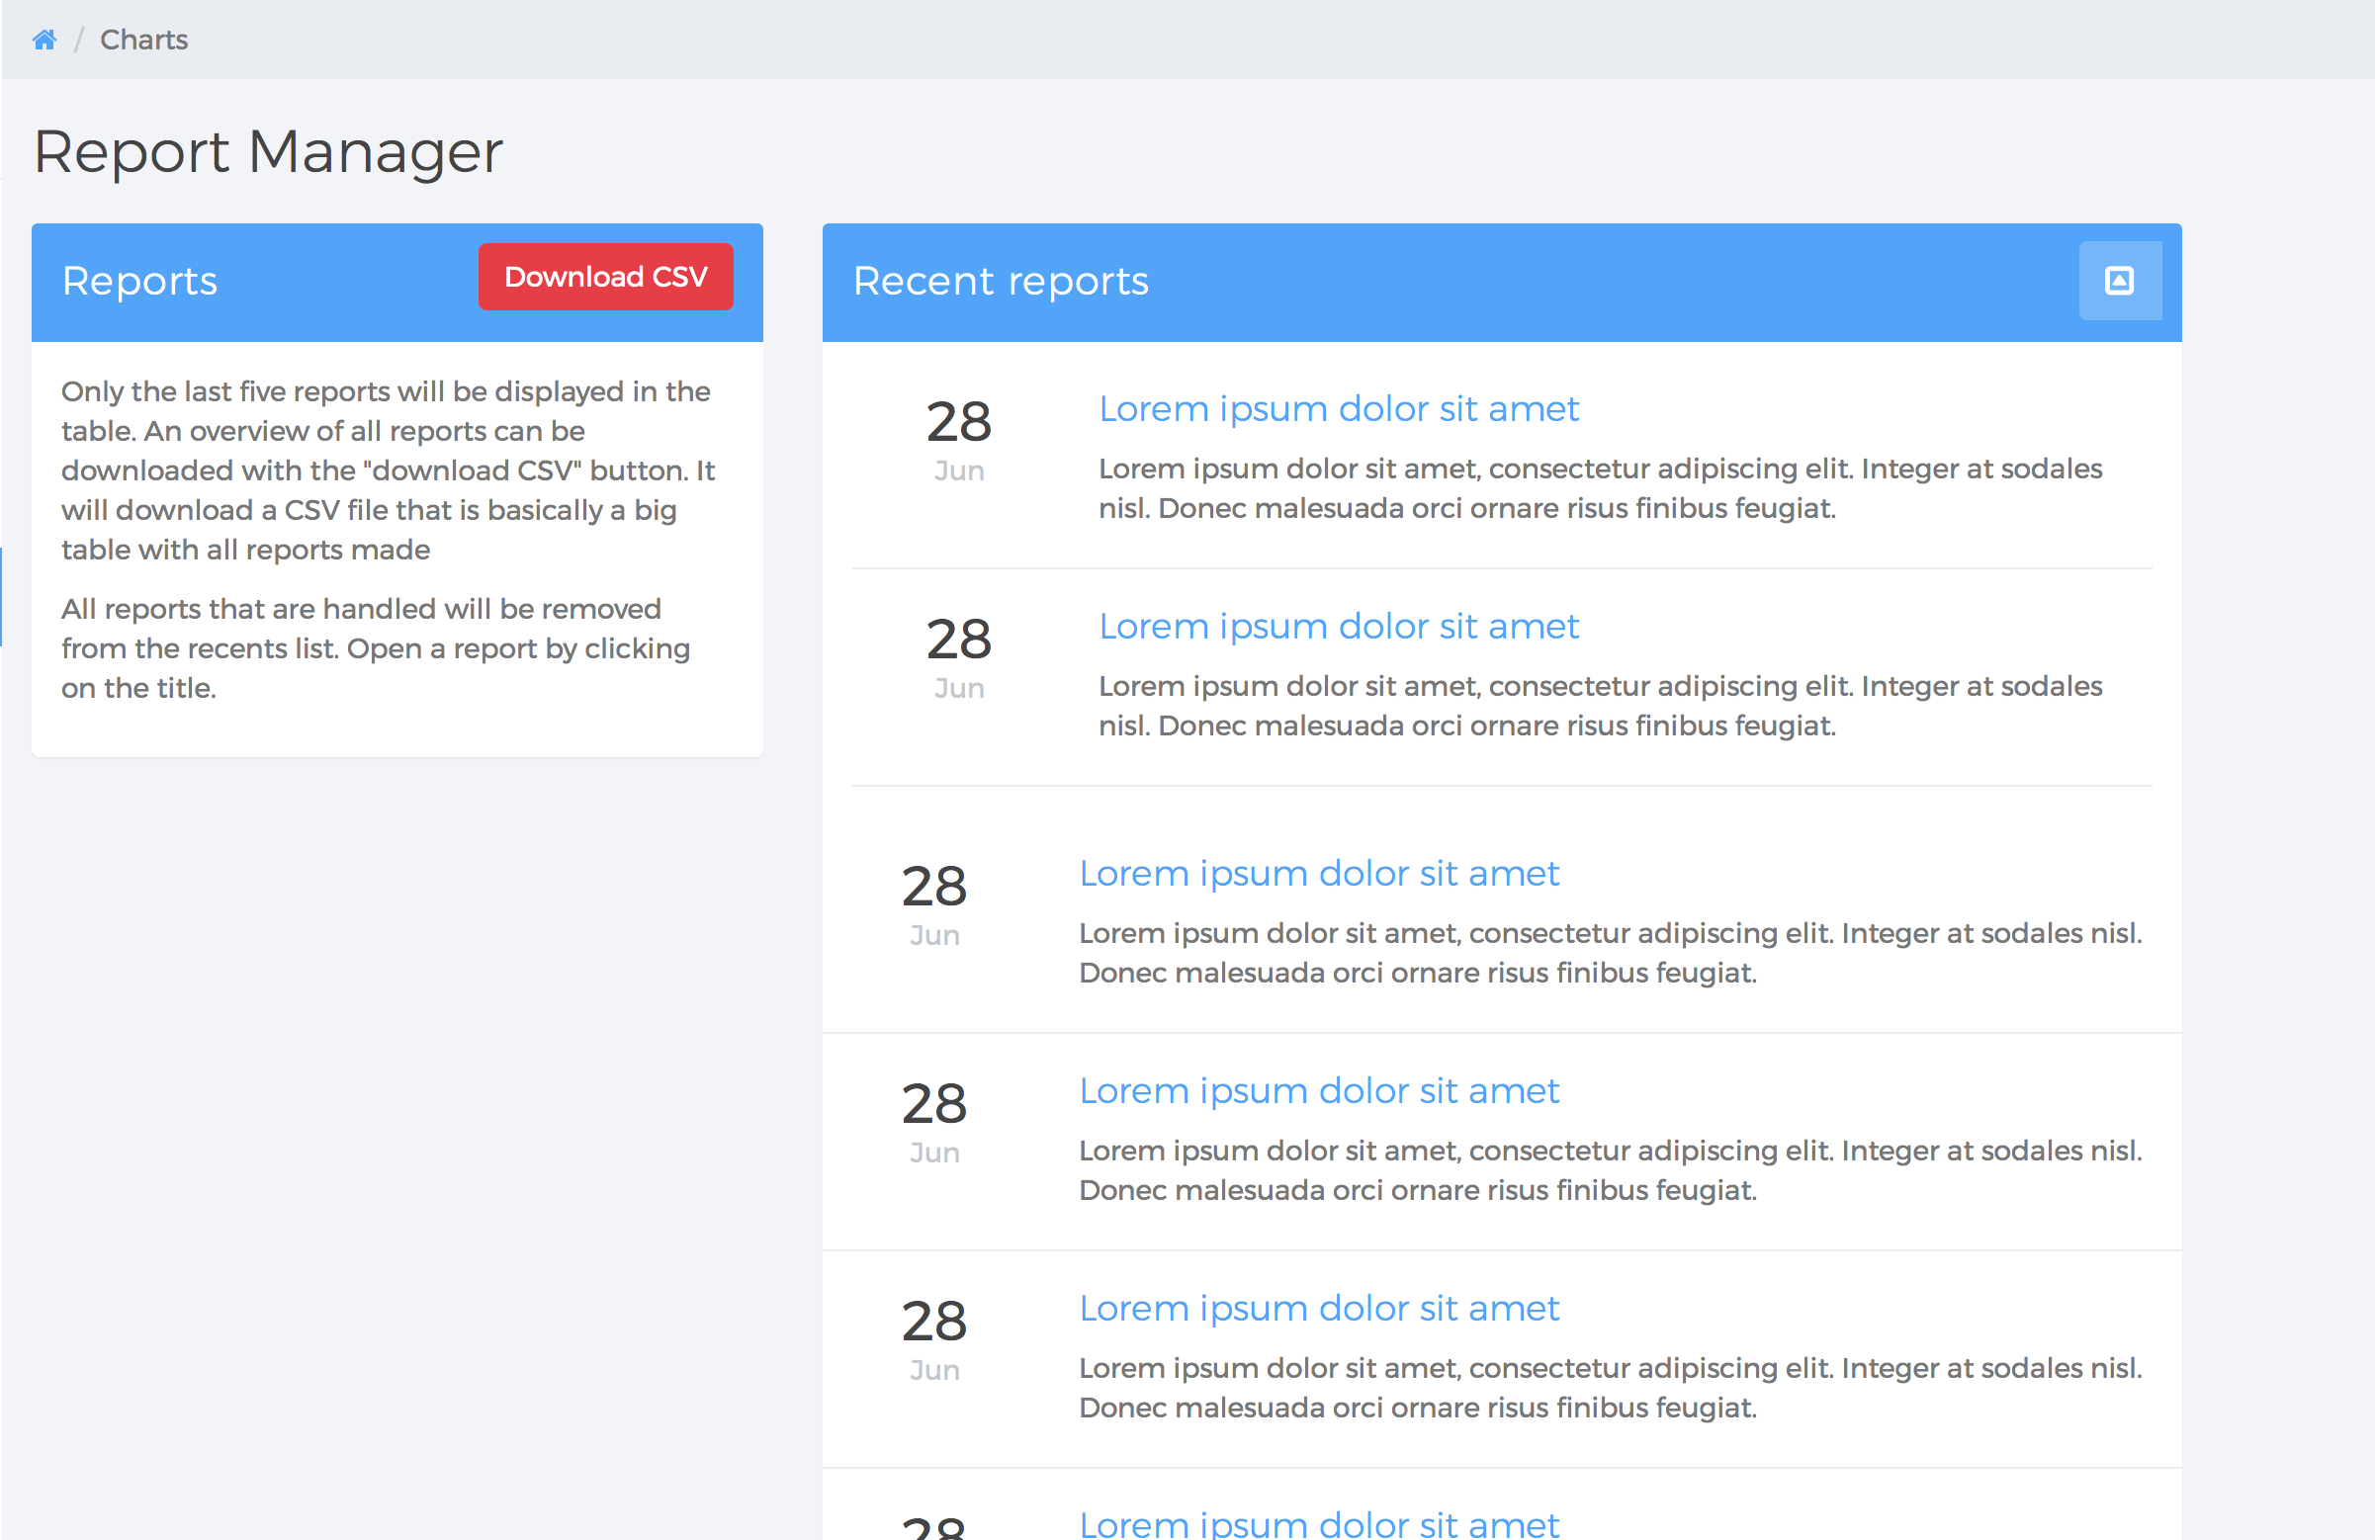
Task: Open the third report title link
Action: (1317, 874)
